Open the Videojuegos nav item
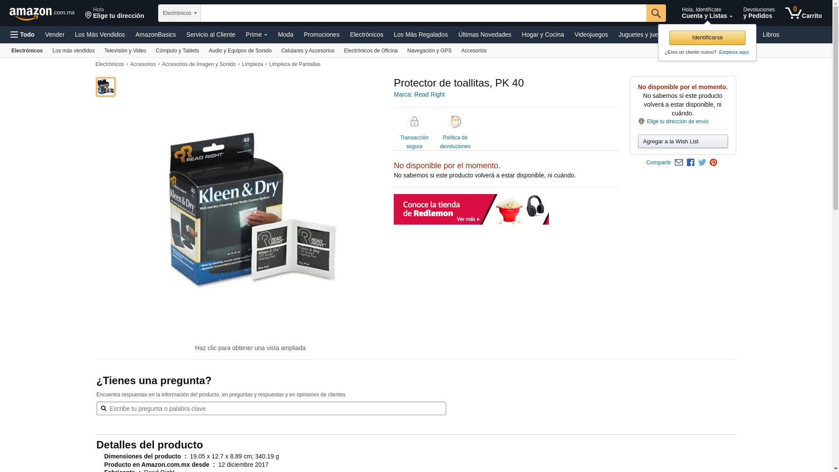The image size is (839, 472). point(591,35)
